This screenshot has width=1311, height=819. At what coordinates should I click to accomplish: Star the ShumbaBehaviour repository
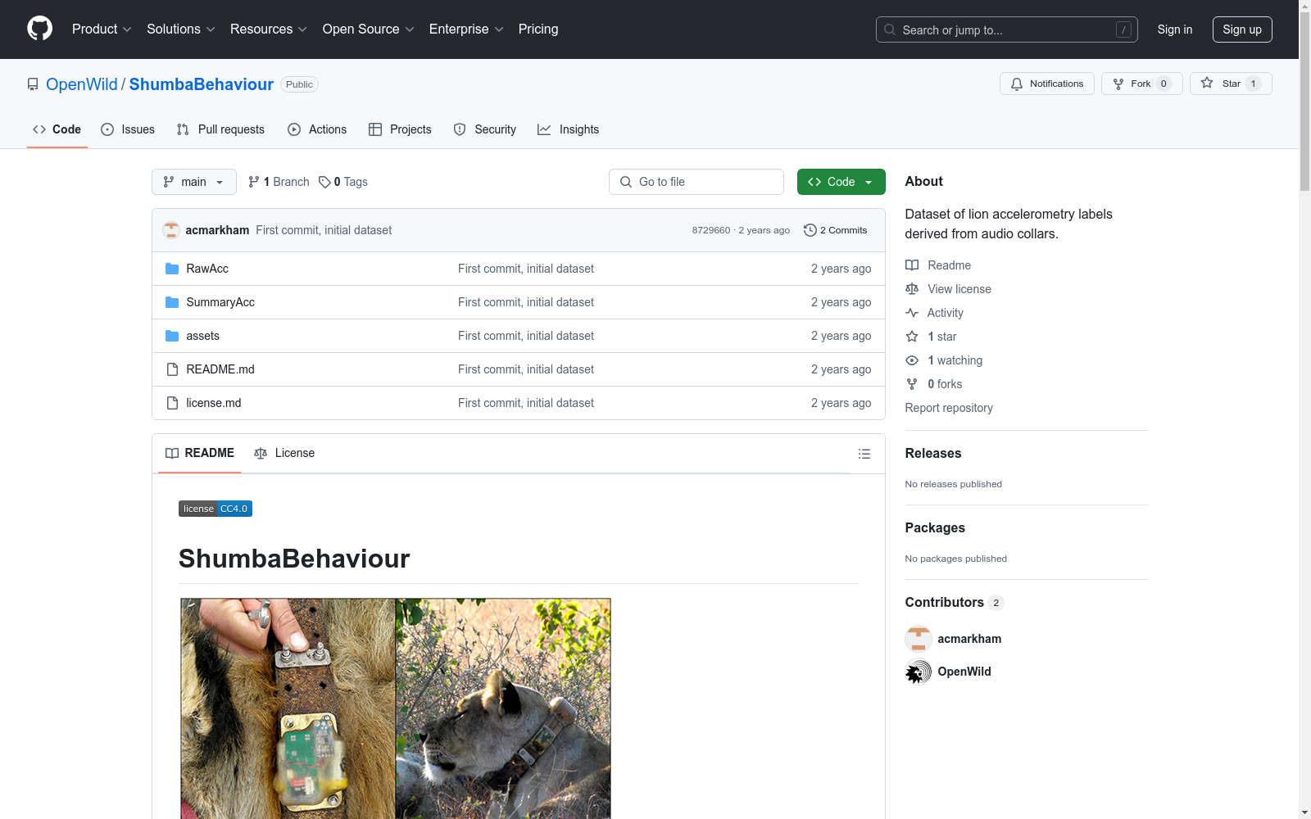pos(1231,84)
